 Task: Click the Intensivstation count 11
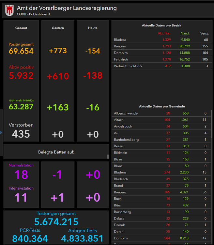tap(21, 198)
